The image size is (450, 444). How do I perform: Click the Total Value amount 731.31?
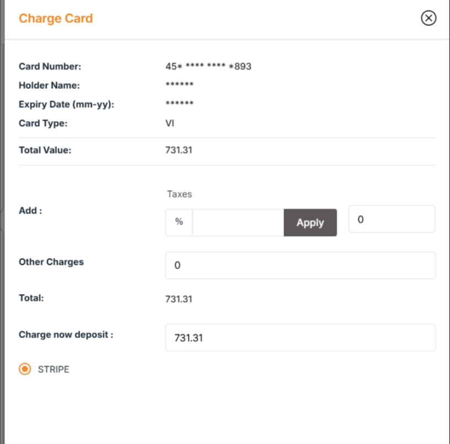click(179, 150)
